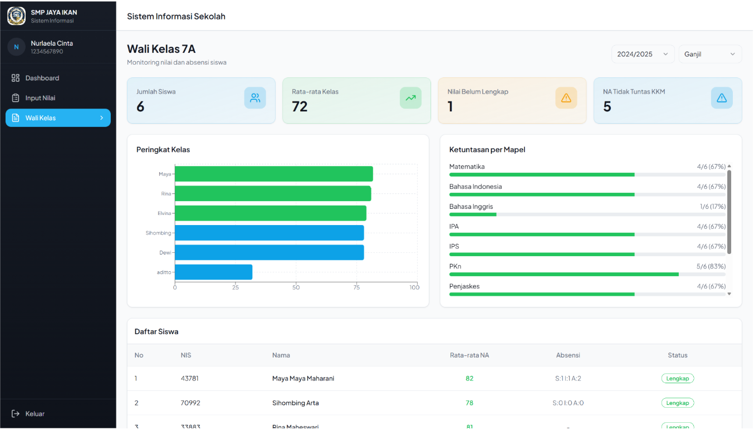Open the Dashboard menu item
Image resolution: width=754 pixels, height=430 pixels.
[58, 78]
